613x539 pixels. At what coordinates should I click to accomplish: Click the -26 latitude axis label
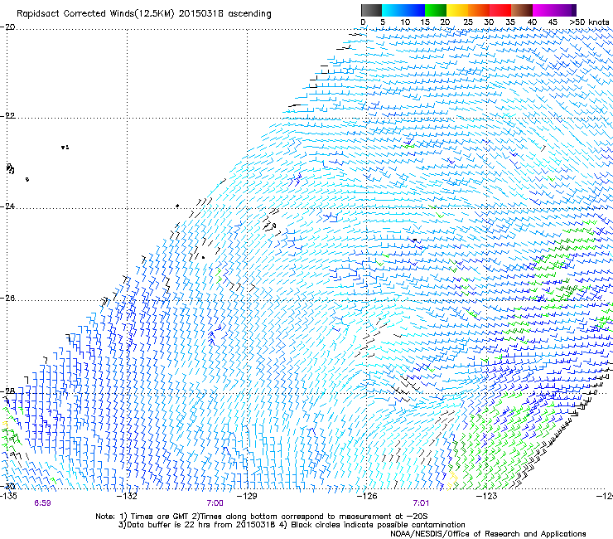click(x=7, y=299)
